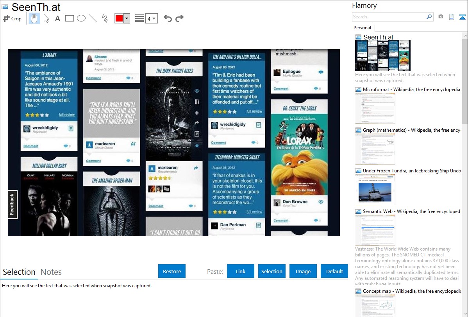This screenshot has height=317, width=468.
Task: Open the SeenTh.at snapshot thumbnail in sidebar
Action: pos(382,56)
